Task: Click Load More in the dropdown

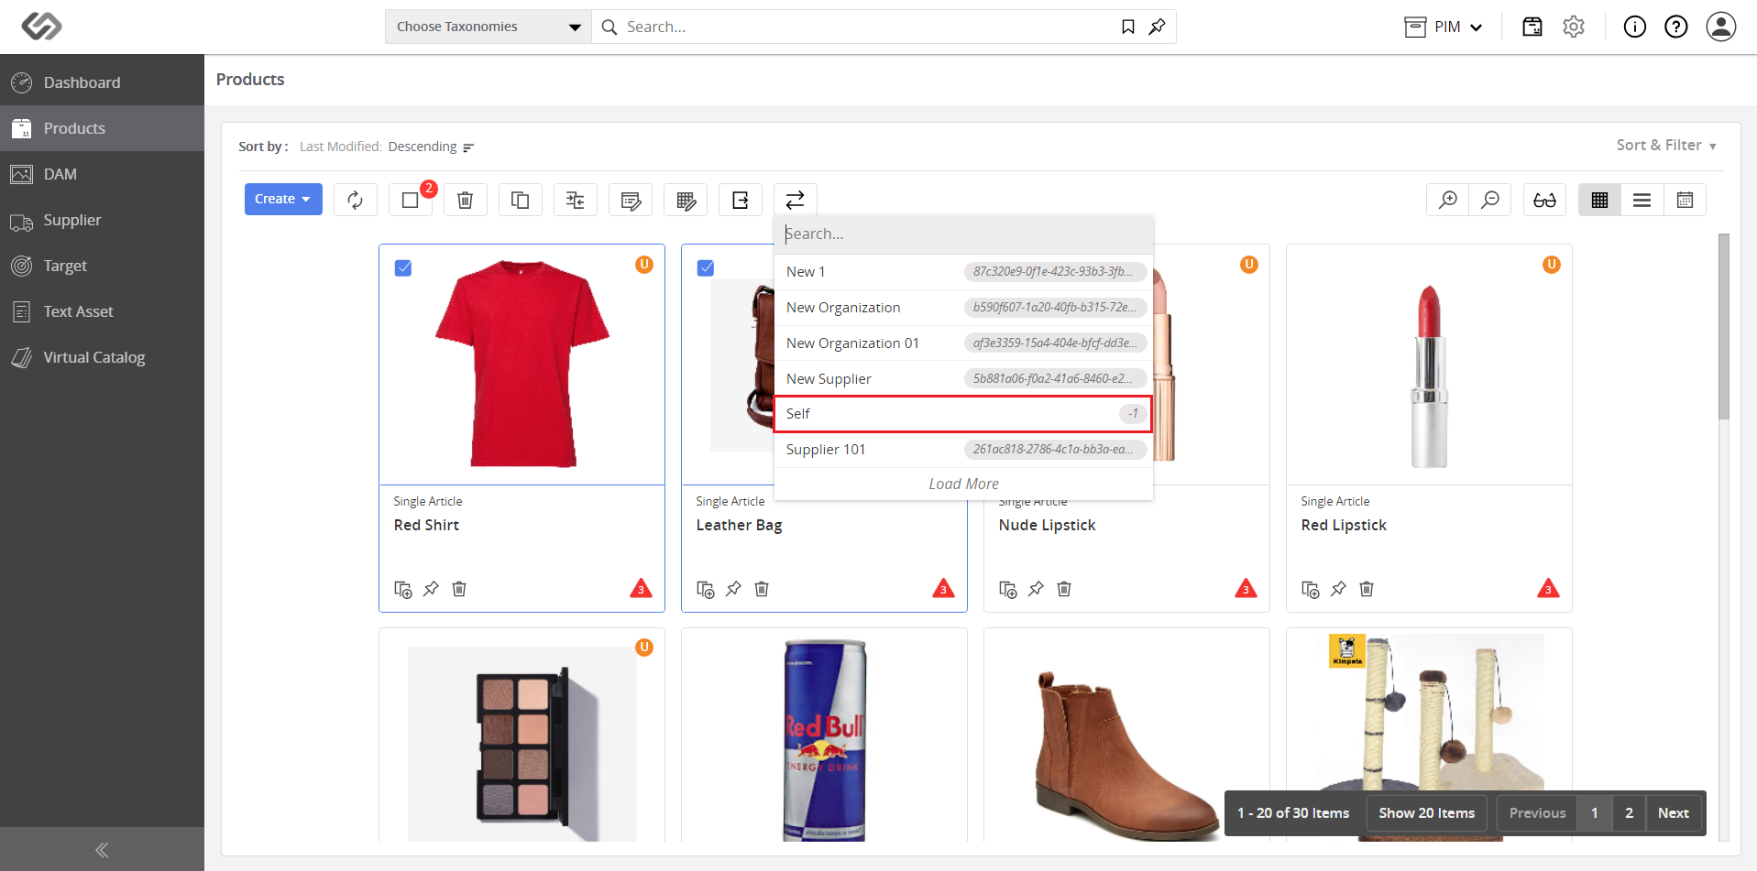Action: coord(963,484)
